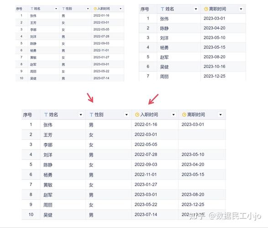Open 入职时间 column dropdown in merged bottom table

(173, 114)
